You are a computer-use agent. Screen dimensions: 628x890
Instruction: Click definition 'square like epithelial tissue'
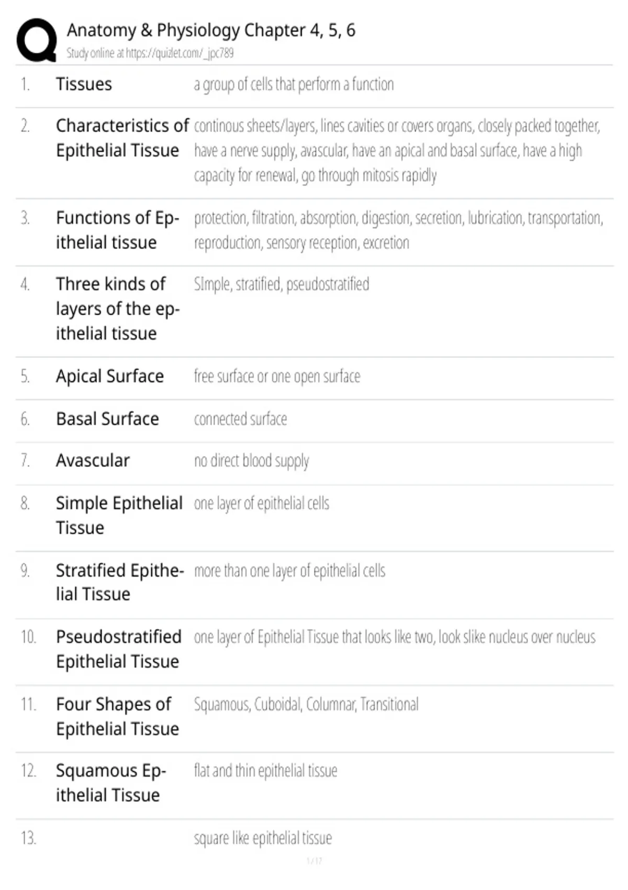263,838
